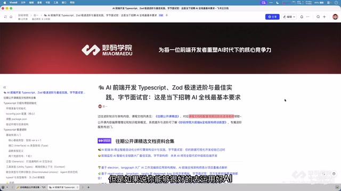The image size is (341, 191).
Task: Select outline item 工具类型 (Utility Types)
Action: [36, 167]
